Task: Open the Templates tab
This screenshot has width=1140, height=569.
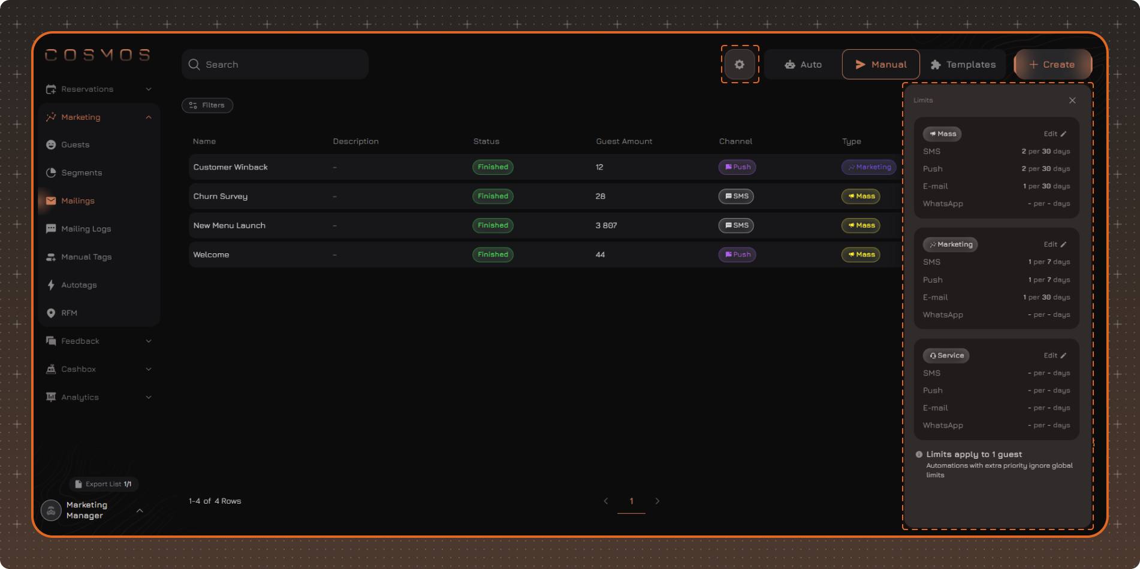Action: coord(963,64)
